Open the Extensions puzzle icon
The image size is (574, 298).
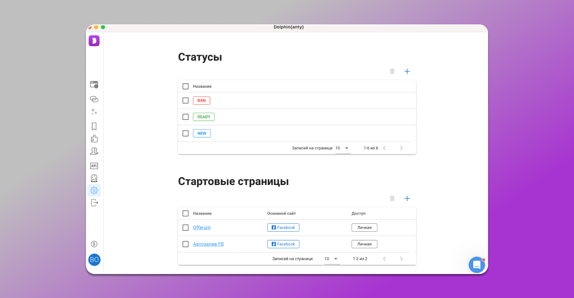point(94,138)
